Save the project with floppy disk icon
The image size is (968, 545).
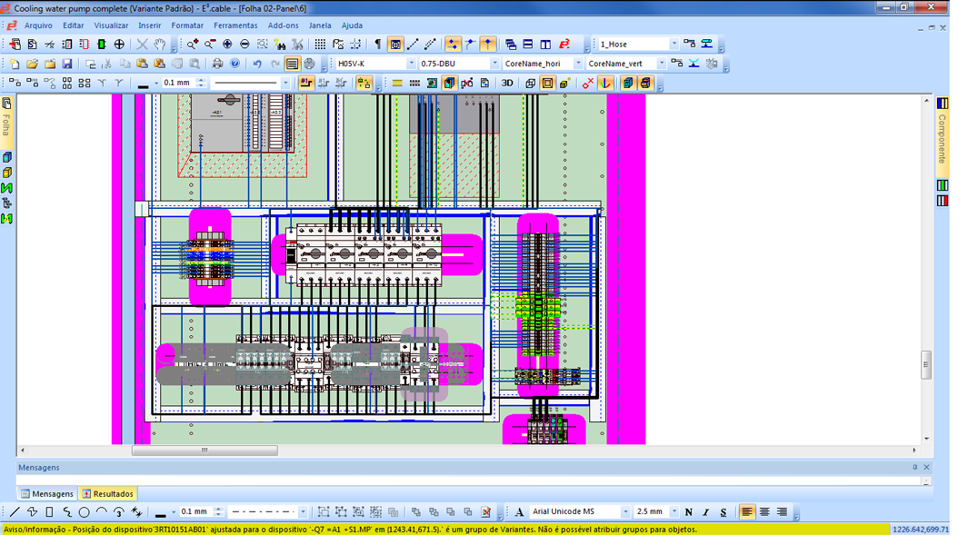[66, 64]
